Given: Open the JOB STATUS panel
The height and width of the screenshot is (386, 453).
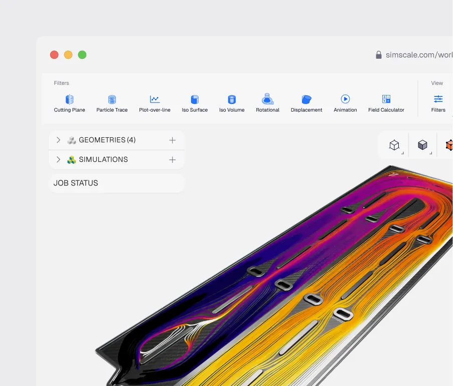Looking at the screenshot, I should pyautogui.click(x=116, y=183).
